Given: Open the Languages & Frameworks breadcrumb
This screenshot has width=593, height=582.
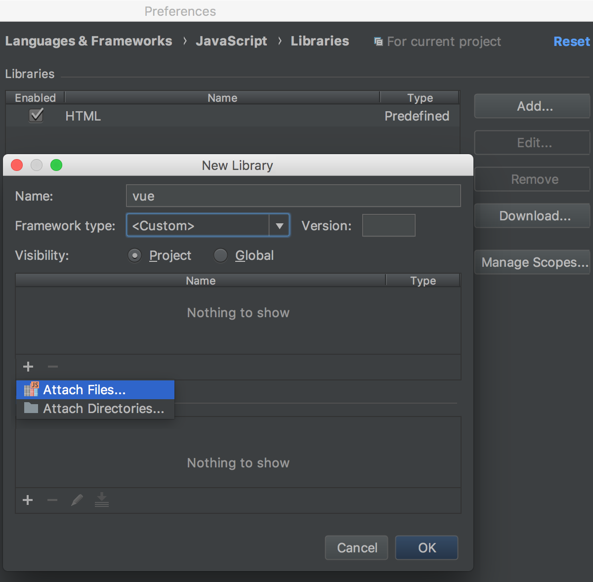Looking at the screenshot, I should 88,41.
